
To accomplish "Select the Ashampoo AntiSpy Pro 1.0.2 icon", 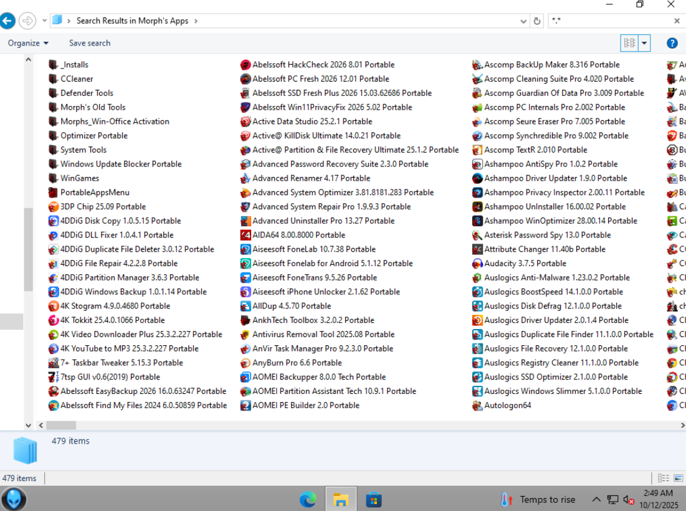I will [477, 164].
